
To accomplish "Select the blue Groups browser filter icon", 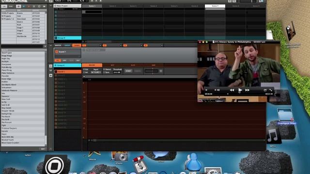I will pos(24,6).
